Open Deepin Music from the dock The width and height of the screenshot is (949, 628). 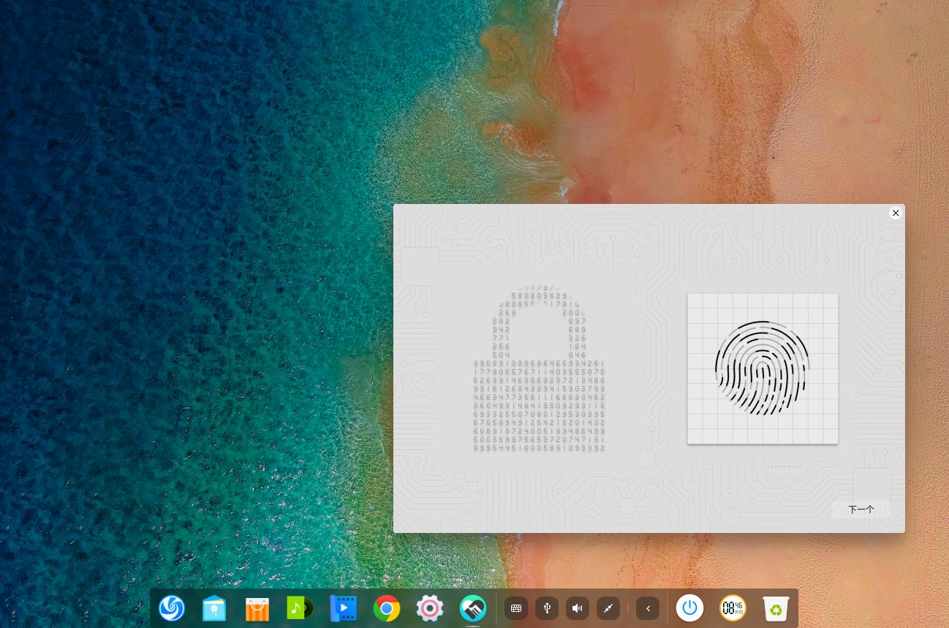(x=300, y=608)
